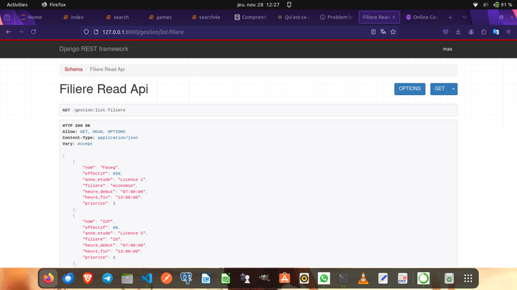Screen dimensions: 517x290
Task: Open the extensions puzzle icon
Action: 484,32
